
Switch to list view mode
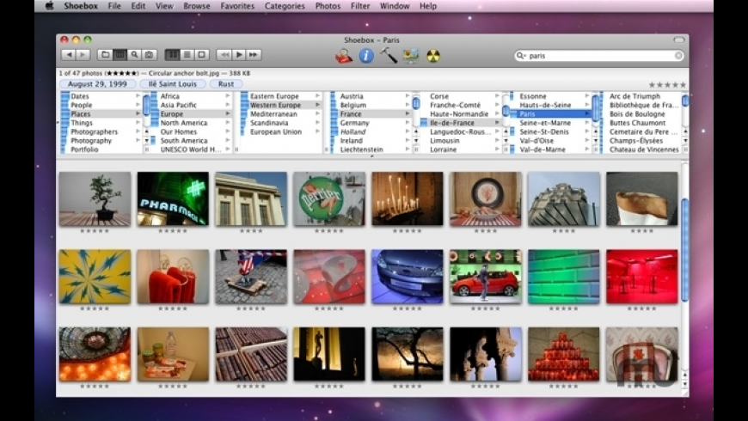[187, 55]
